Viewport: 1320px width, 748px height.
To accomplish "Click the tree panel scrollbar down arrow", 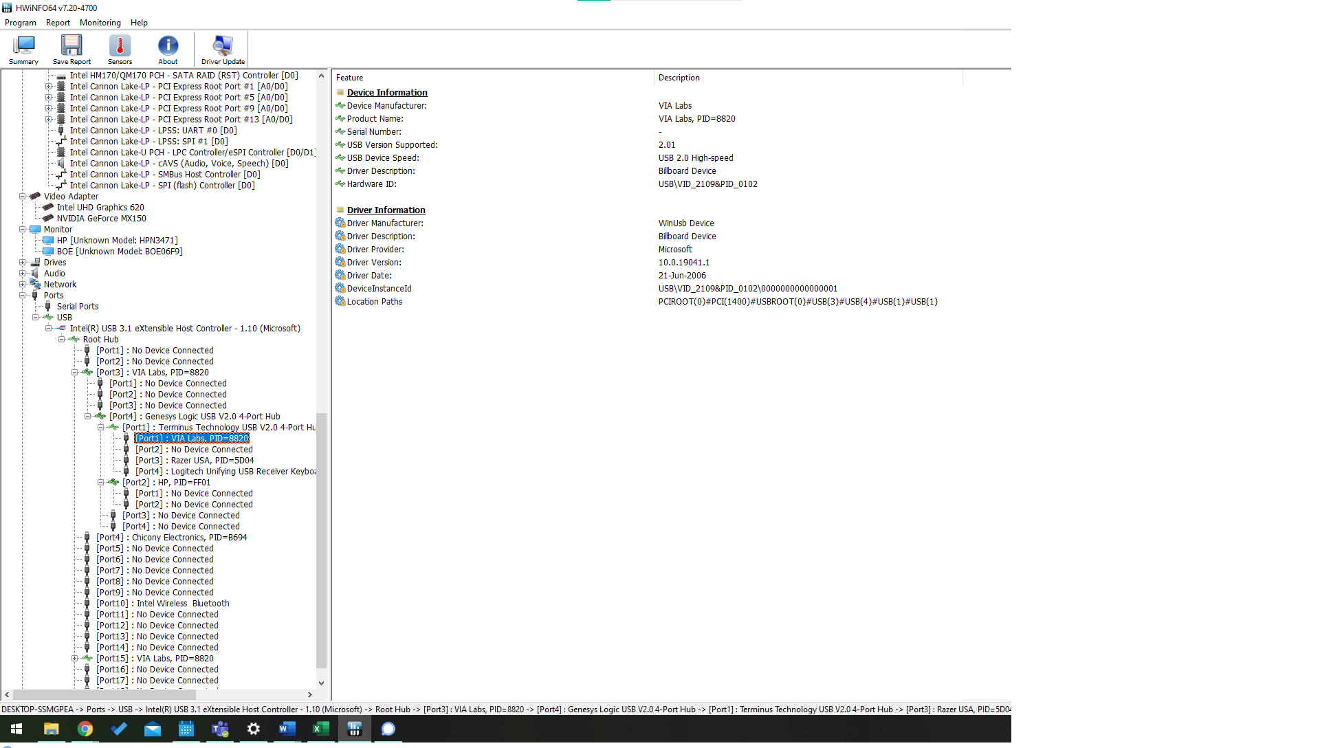I will coord(321,682).
